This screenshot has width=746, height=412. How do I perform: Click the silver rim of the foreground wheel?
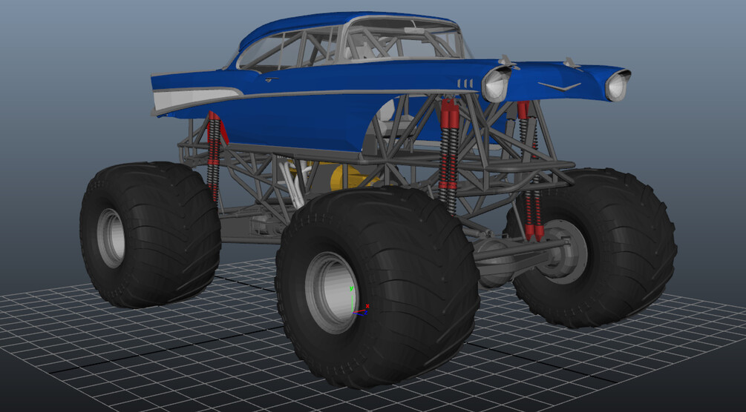[x=332, y=292]
